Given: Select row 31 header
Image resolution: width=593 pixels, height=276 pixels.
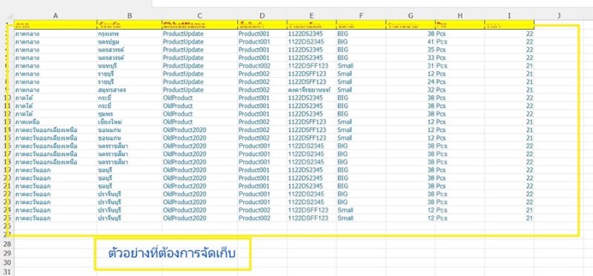Looking at the screenshot, I should 7,272.
